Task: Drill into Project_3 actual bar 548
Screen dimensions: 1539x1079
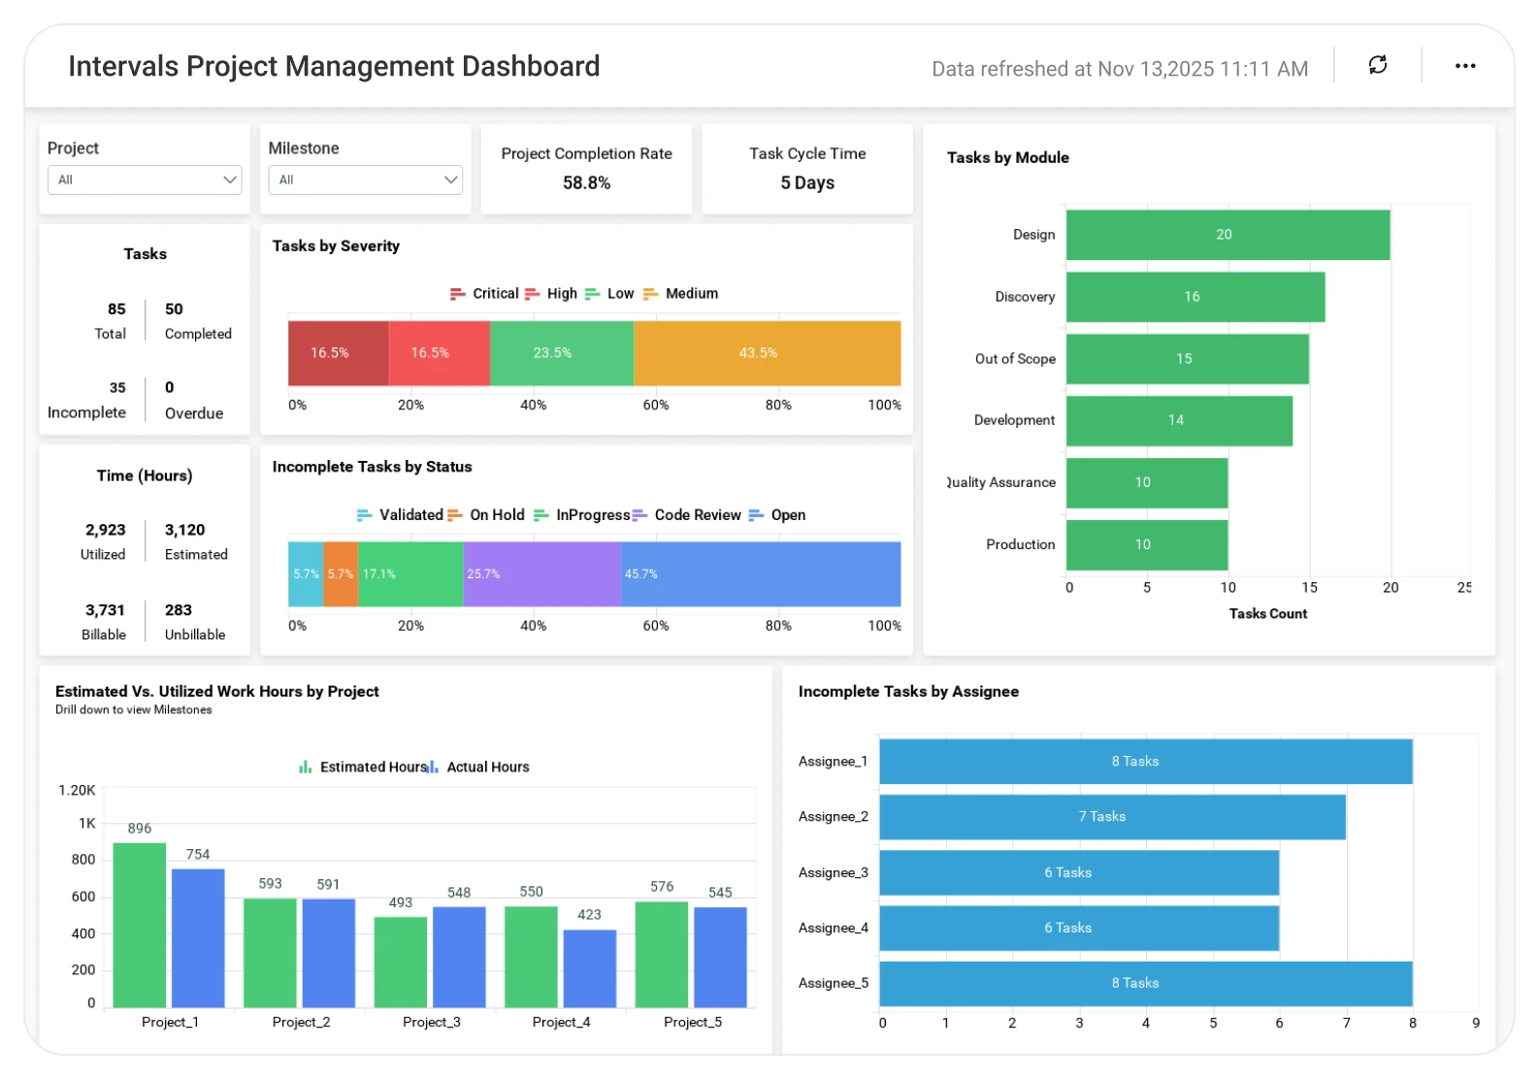Action: click(x=459, y=957)
